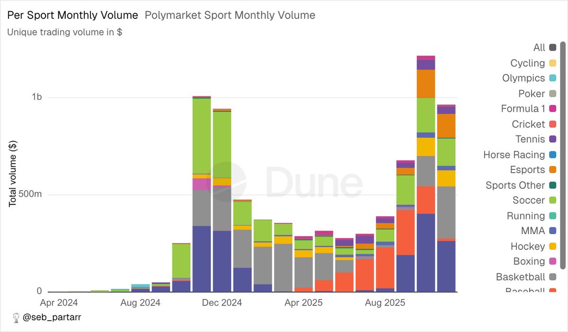Viewport: 568px width, 332px height.
Task: Toggle the Cricket legend series
Action: coord(534,124)
